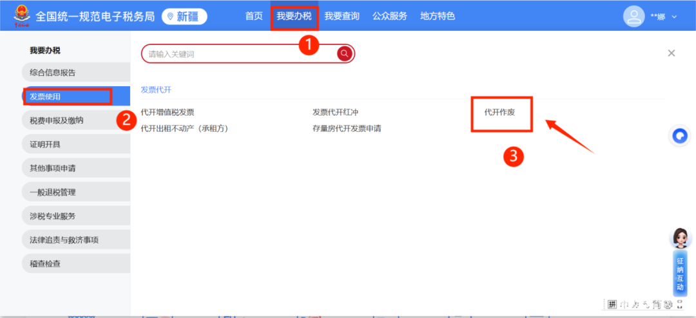Open 我要办税 top menu
The width and height of the screenshot is (696, 318).
pyautogui.click(x=294, y=16)
